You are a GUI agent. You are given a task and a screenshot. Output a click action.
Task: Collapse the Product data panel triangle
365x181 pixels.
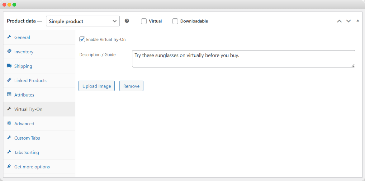tap(358, 21)
